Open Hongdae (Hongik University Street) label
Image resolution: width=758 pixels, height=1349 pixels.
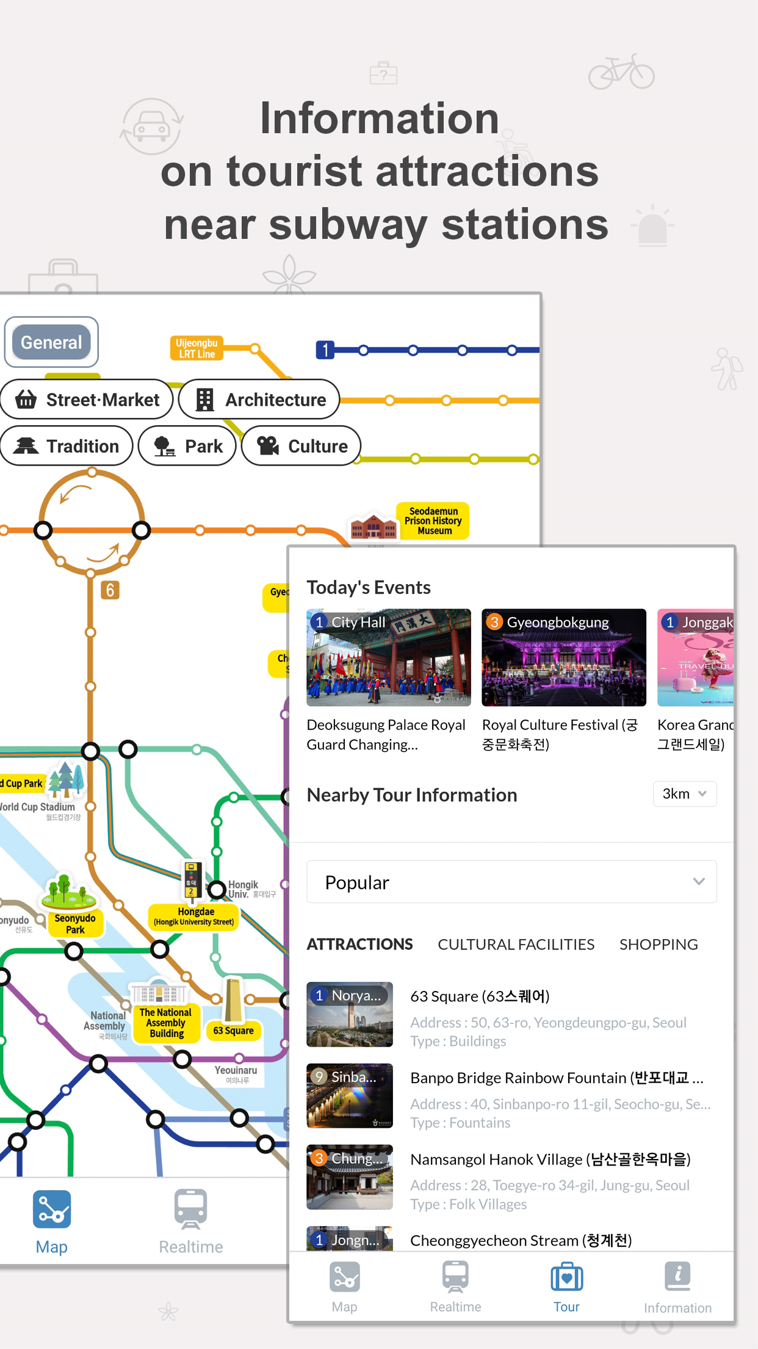click(x=193, y=916)
